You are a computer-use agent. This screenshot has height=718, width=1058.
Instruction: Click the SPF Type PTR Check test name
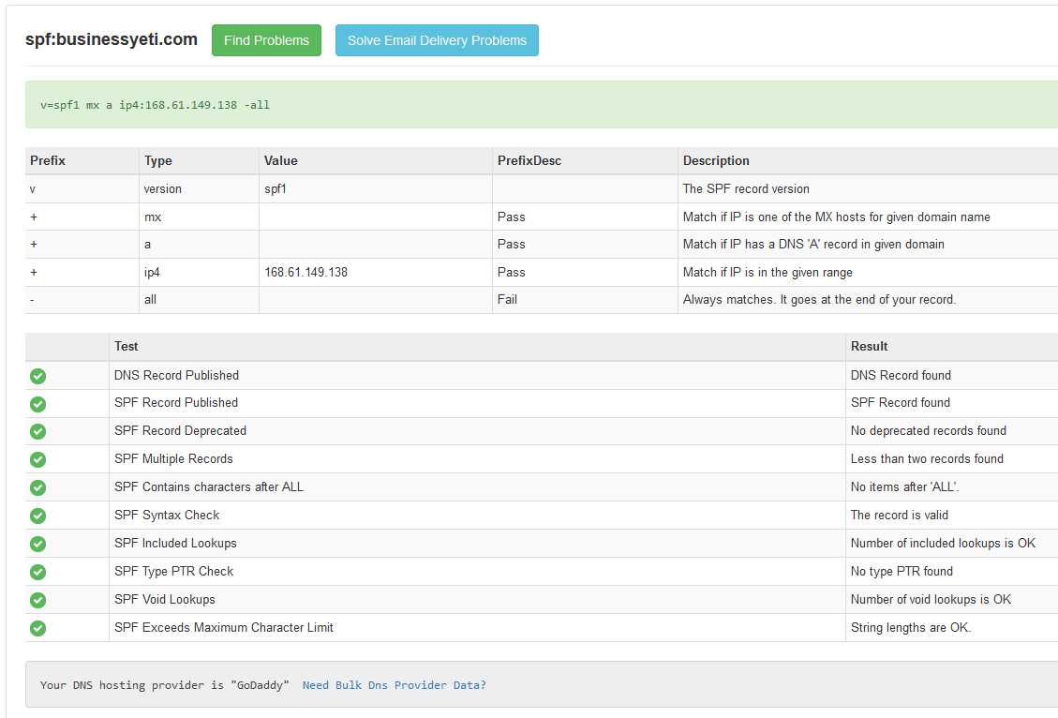pyautogui.click(x=174, y=572)
